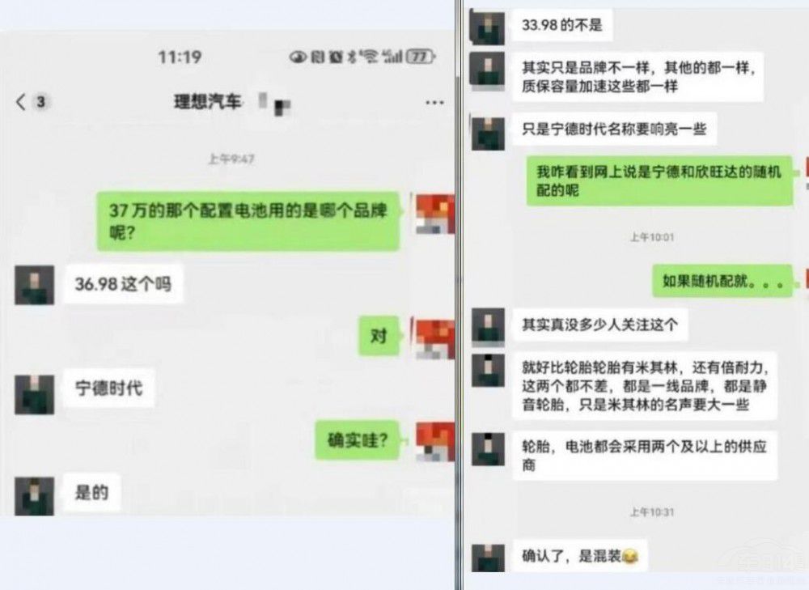The image size is (809, 590).
Task: Tap sender avatar beside '36.98 这个吗'
Action: pyautogui.click(x=34, y=285)
